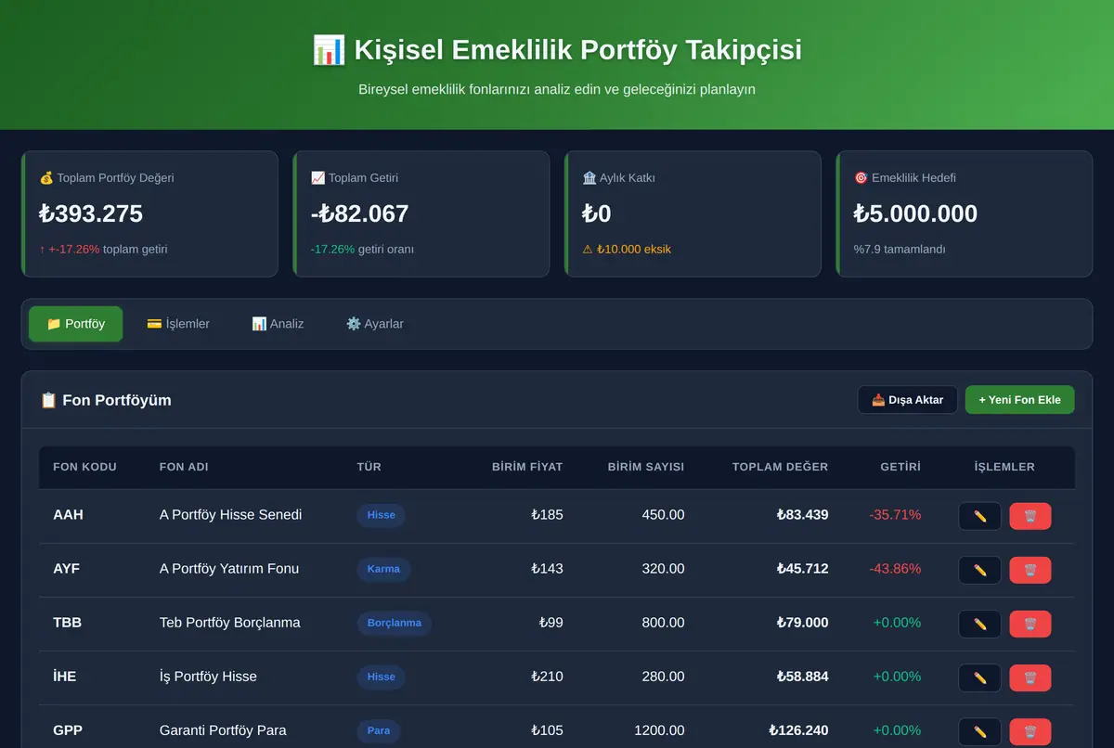Click the %7.9 tamamlandı text

pos(900,250)
